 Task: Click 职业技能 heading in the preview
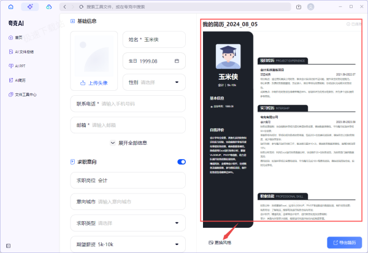pos(267,196)
